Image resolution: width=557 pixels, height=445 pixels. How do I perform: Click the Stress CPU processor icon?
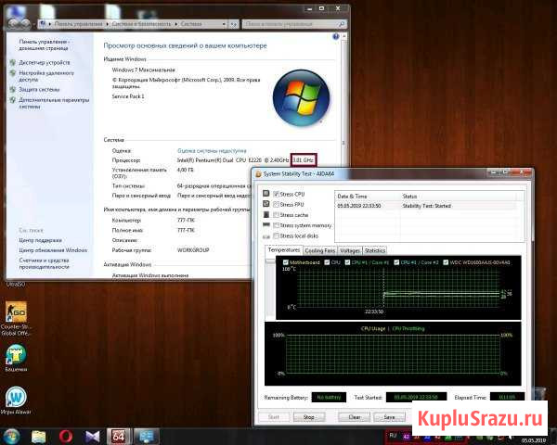(x=266, y=194)
